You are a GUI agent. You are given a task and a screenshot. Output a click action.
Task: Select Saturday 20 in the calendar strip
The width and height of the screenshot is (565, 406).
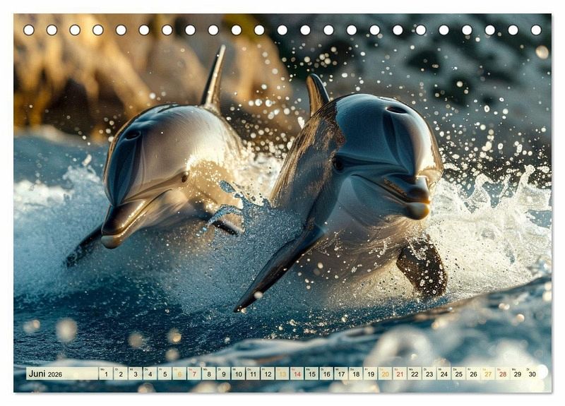pos(385,374)
